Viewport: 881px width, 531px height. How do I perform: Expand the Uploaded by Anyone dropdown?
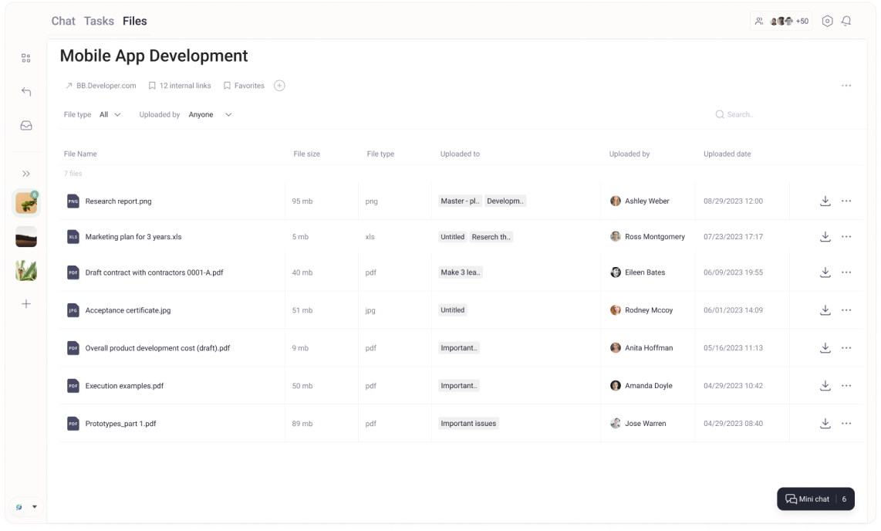(210, 114)
